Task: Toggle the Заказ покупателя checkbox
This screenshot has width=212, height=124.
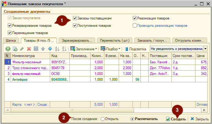Action: (x=9, y=18)
